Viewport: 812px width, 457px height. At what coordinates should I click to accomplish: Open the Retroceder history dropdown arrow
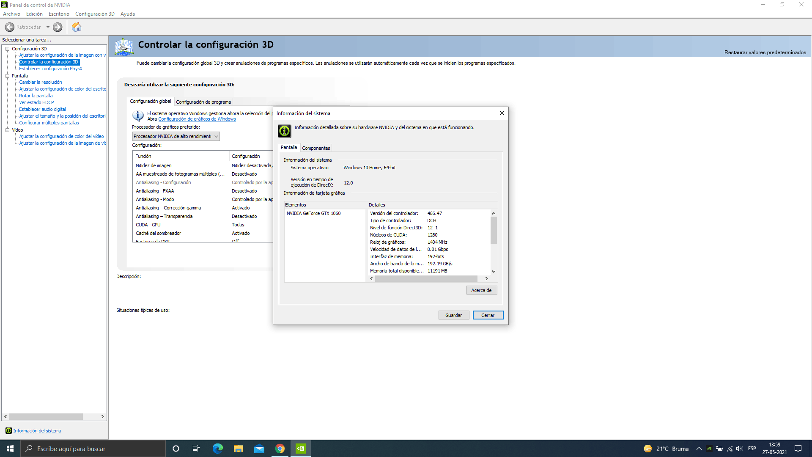[x=48, y=27]
